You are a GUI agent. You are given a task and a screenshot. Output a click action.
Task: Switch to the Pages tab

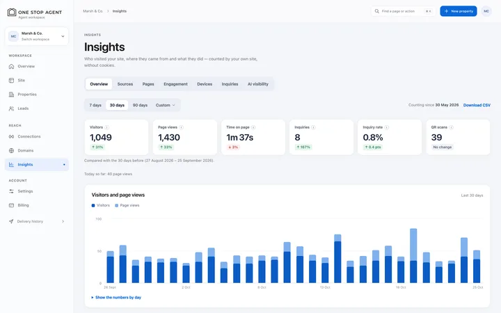click(x=148, y=84)
